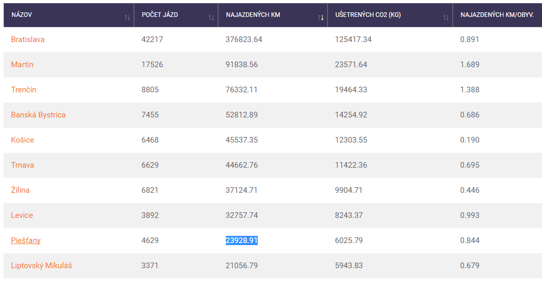Click the highlighted 23928.91 value

[241, 240]
